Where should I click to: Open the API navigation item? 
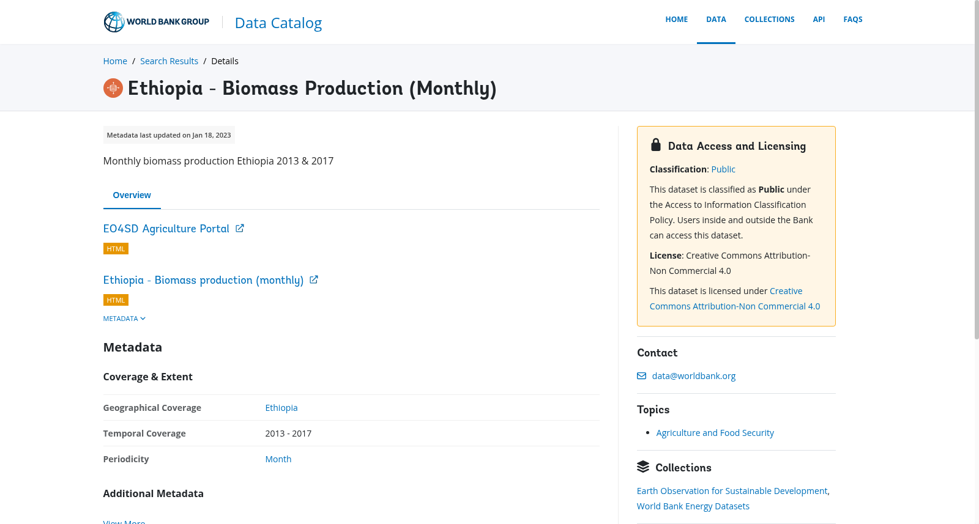tap(819, 20)
